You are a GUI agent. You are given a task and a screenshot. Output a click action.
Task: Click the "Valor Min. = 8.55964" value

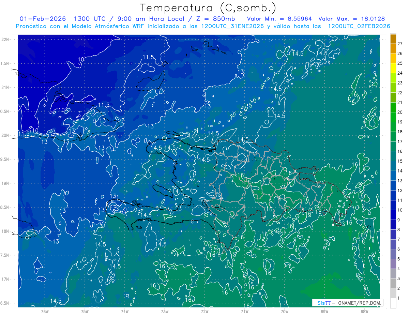279,19
